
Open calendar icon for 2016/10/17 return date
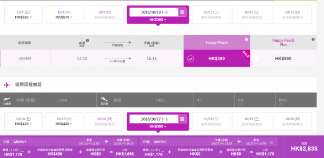pyautogui.click(x=182, y=119)
